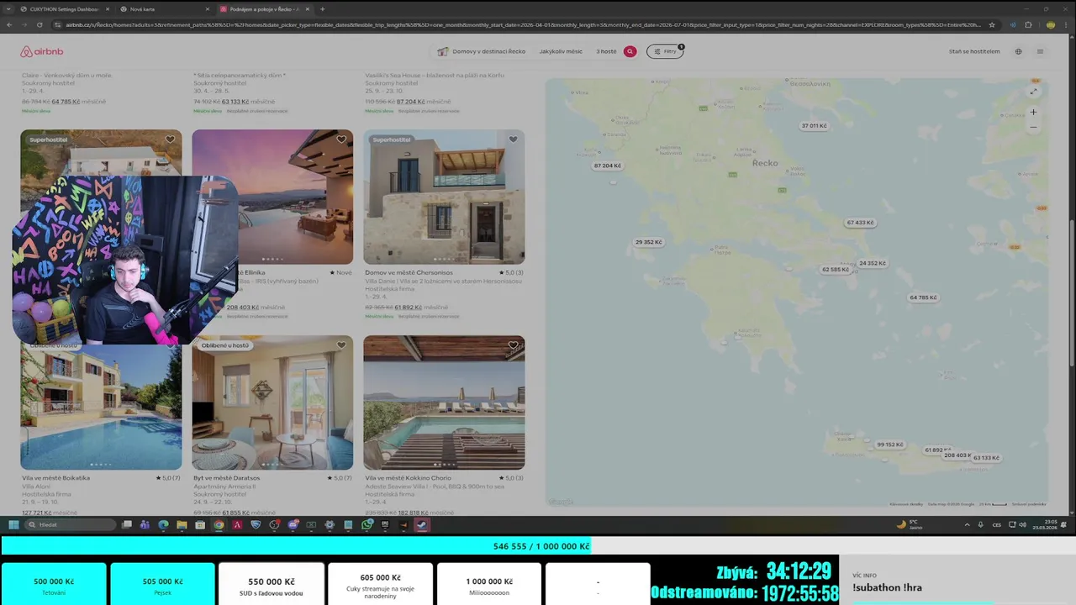The image size is (1076, 605).
Task: Select the 37 011 Kč map price marker
Action: [x=814, y=126]
